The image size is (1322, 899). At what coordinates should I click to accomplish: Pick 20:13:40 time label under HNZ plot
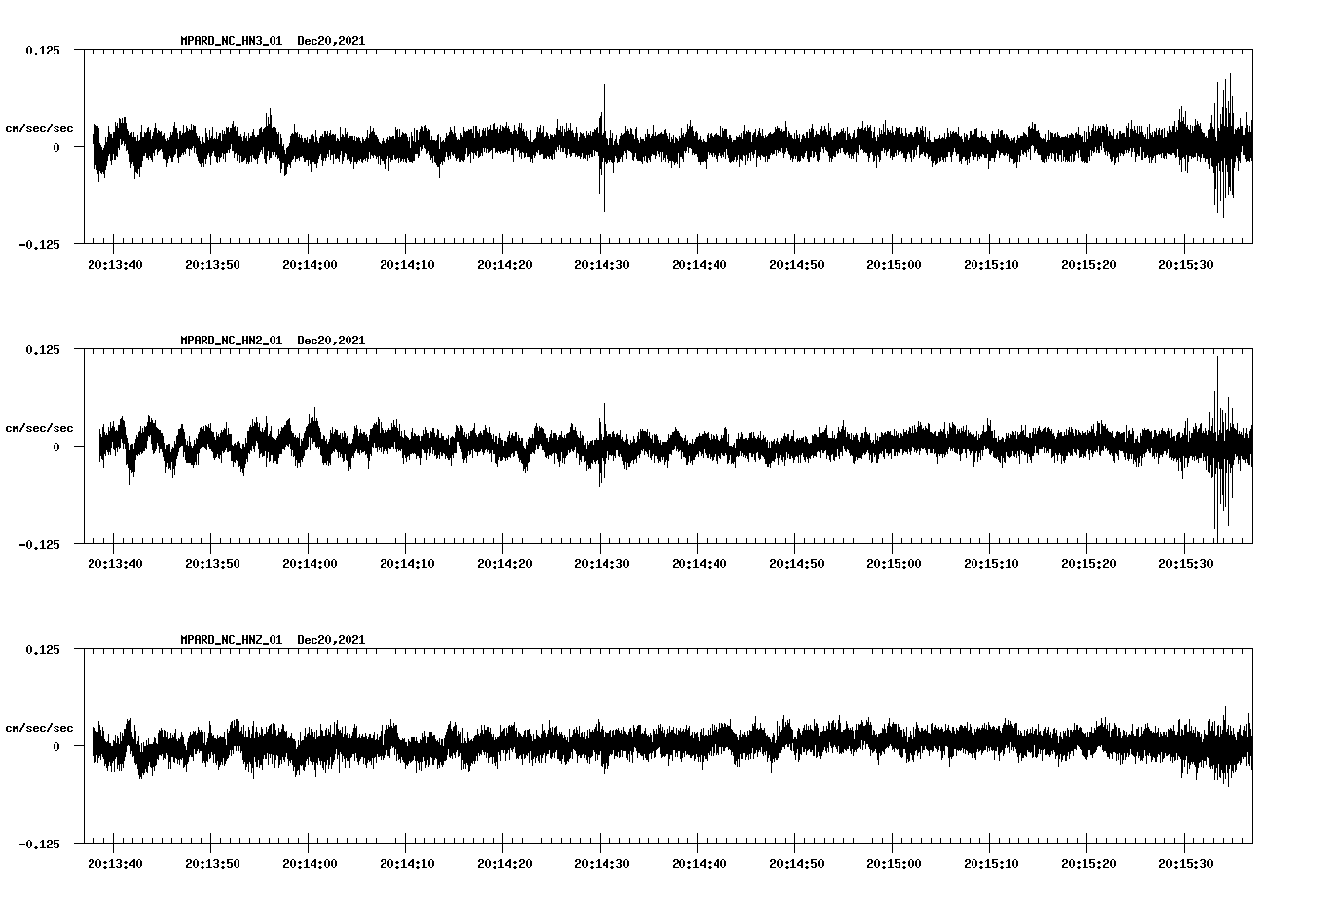[115, 863]
